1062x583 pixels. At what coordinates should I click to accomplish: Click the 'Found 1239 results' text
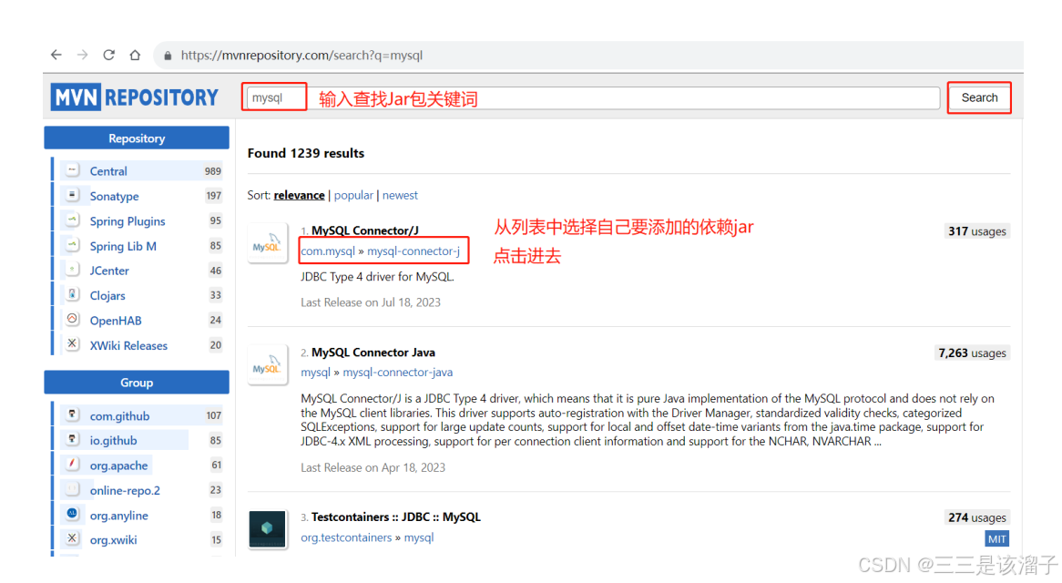[305, 154]
